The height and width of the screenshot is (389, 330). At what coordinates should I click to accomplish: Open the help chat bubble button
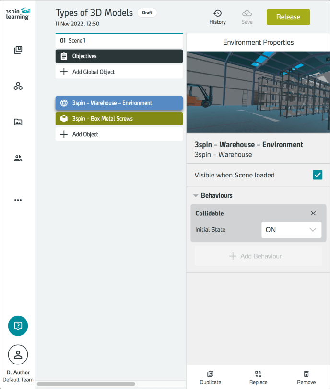tap(18, 326)
